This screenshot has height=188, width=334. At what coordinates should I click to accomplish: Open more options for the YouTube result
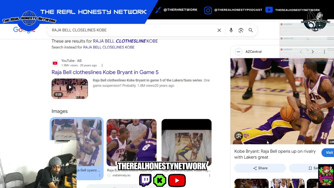coord(102,66)
